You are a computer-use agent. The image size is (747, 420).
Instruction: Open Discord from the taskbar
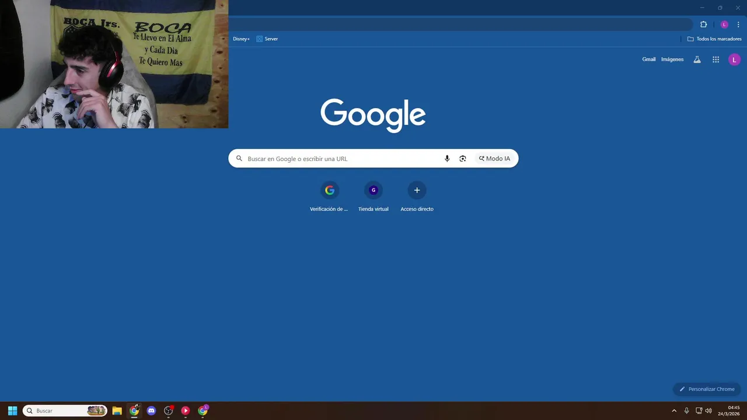[151, 411]
